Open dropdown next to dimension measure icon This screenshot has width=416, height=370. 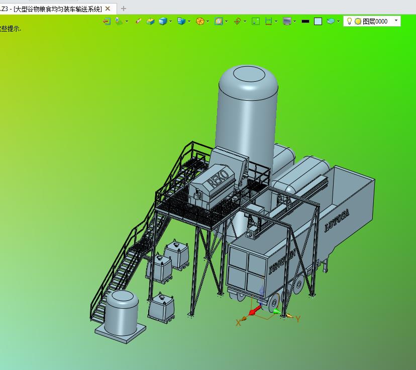(x=276, y=22)
